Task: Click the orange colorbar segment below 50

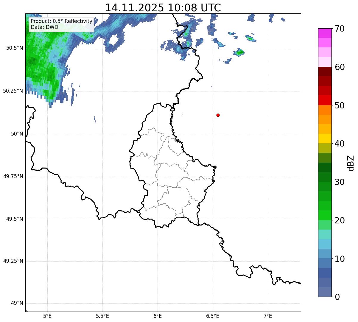Action: pyautogui.click(x=325, y=110)
